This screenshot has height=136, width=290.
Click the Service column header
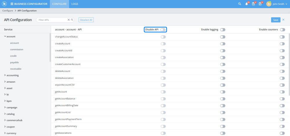point(8,29)
